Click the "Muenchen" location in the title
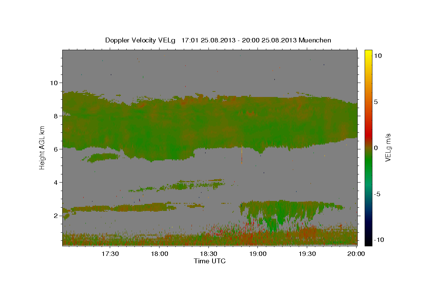This screenshot has width=442, height=295. tap(315, 40)
